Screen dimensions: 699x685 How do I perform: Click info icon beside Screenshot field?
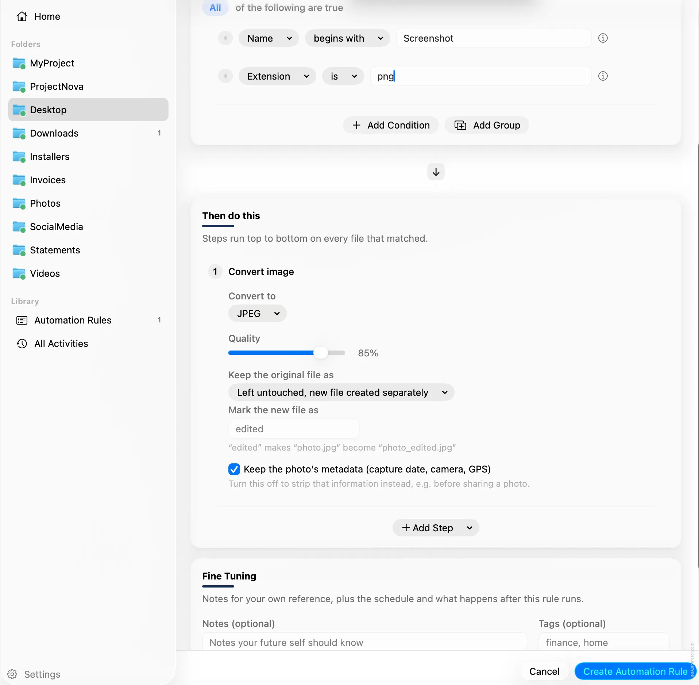603,38
